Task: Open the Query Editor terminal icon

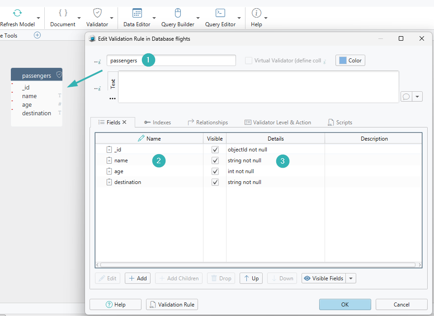Action: 220,13
